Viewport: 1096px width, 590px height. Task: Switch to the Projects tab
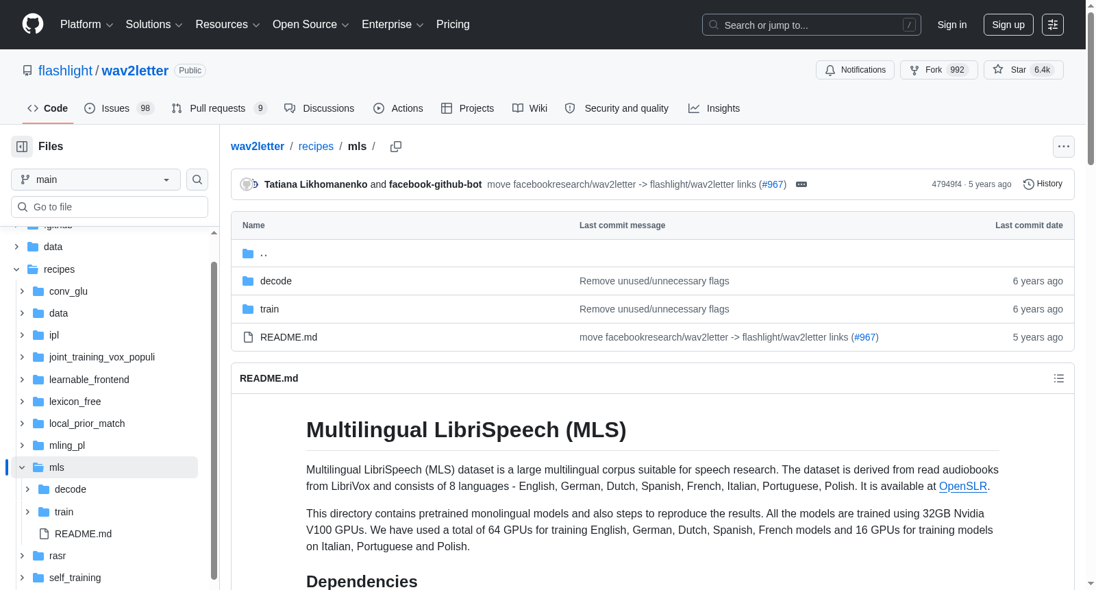(467, 108)
